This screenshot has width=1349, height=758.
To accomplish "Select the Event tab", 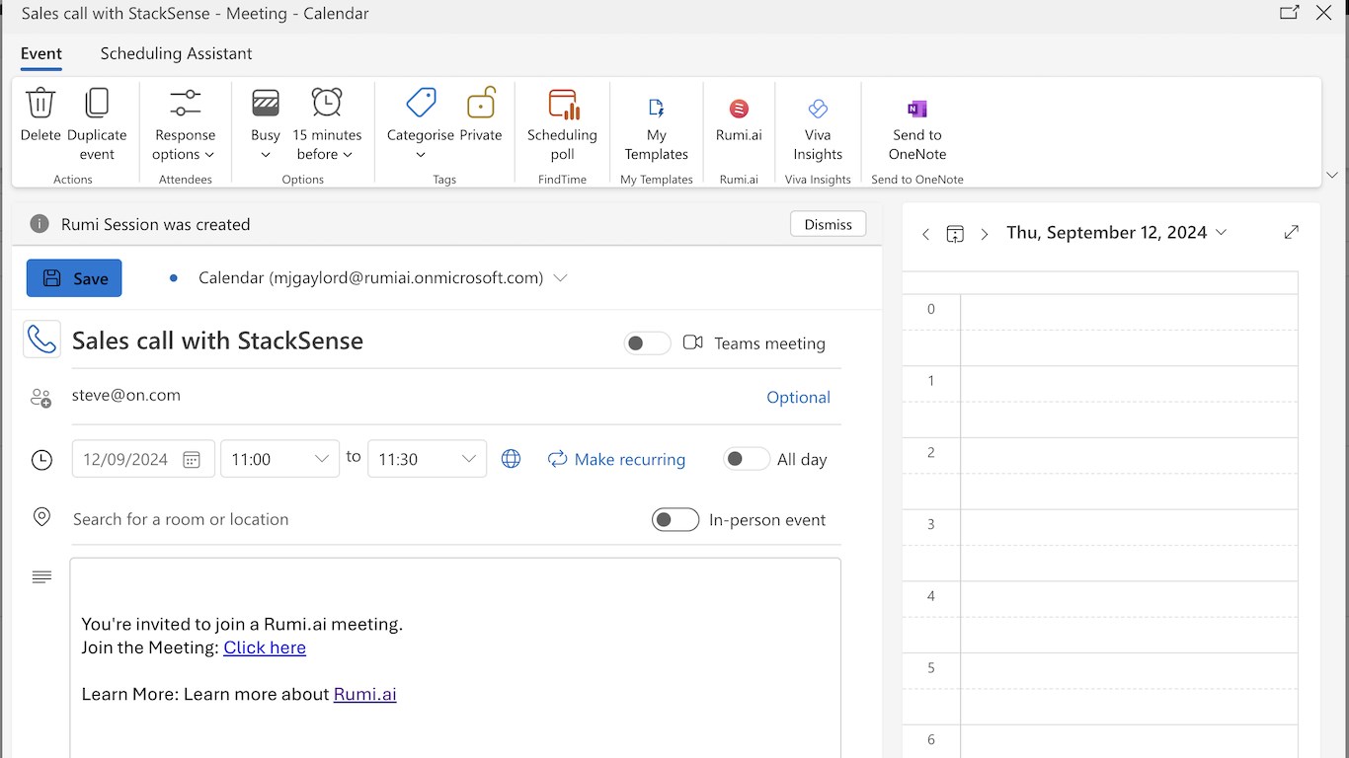I will 41,53.
